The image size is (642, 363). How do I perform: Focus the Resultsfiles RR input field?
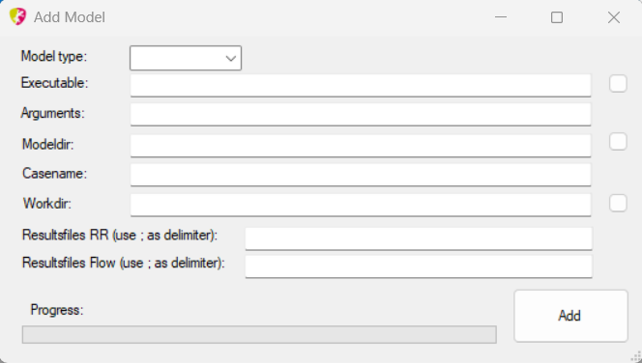click(x=419, y=238)
